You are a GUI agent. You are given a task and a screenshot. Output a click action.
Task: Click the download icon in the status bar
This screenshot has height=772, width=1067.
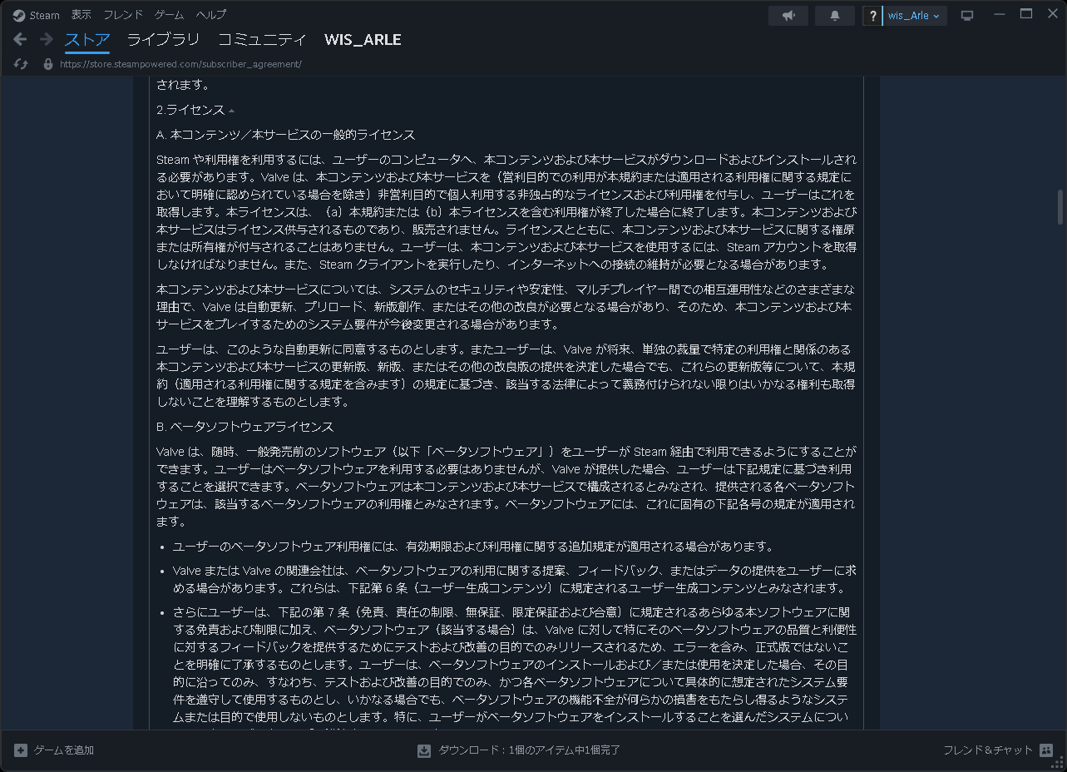424,750
